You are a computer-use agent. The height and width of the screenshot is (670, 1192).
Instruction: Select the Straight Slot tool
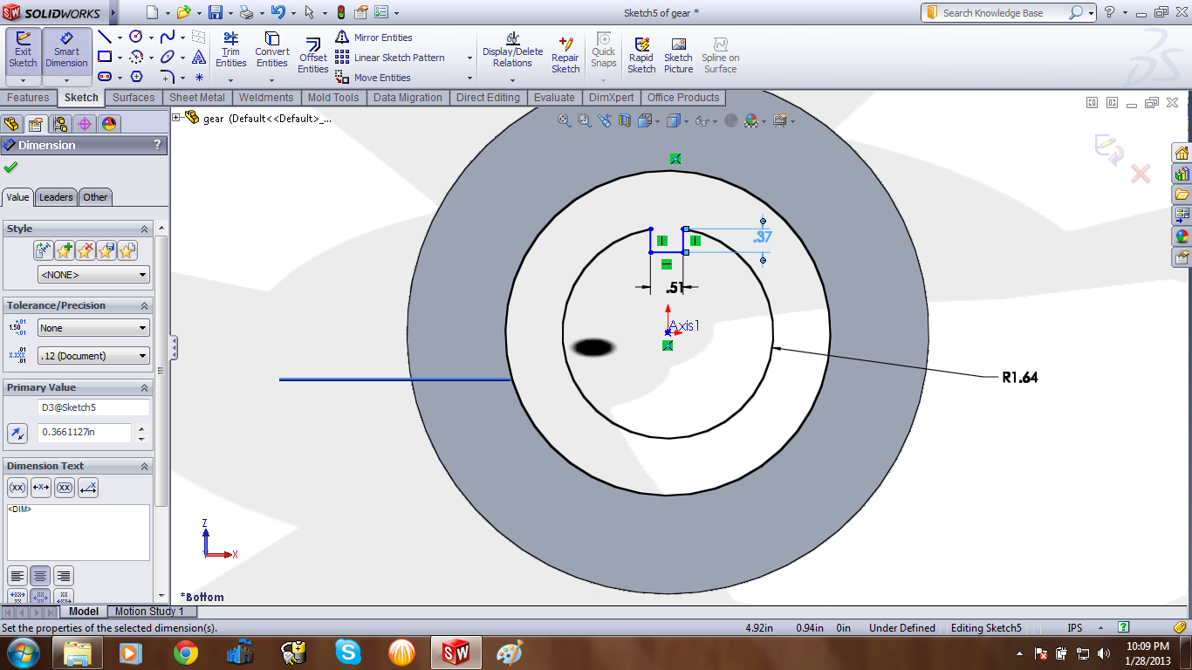click(105, 77)
